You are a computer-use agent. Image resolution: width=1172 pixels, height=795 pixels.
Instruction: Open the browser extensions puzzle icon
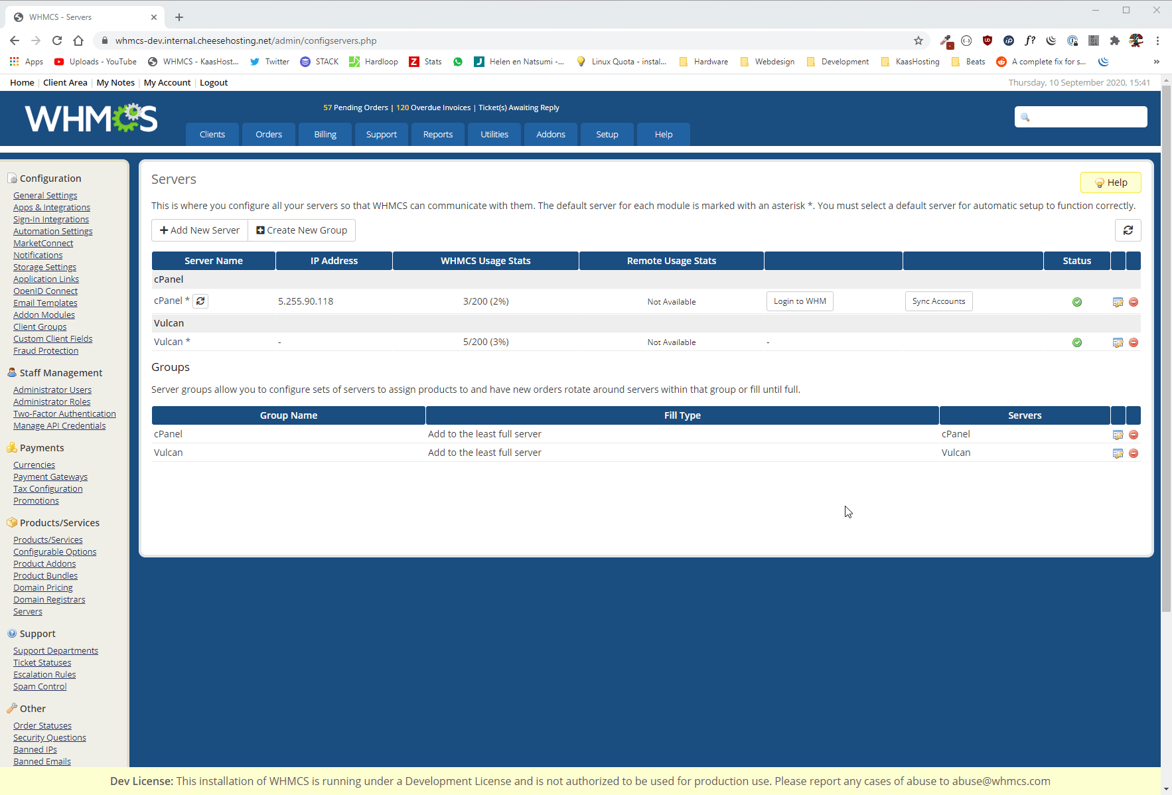(1115, 40)
